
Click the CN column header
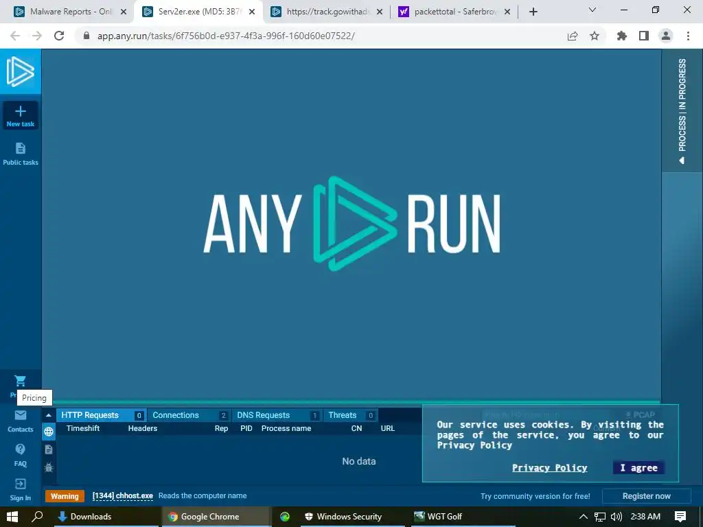[356, 428]
